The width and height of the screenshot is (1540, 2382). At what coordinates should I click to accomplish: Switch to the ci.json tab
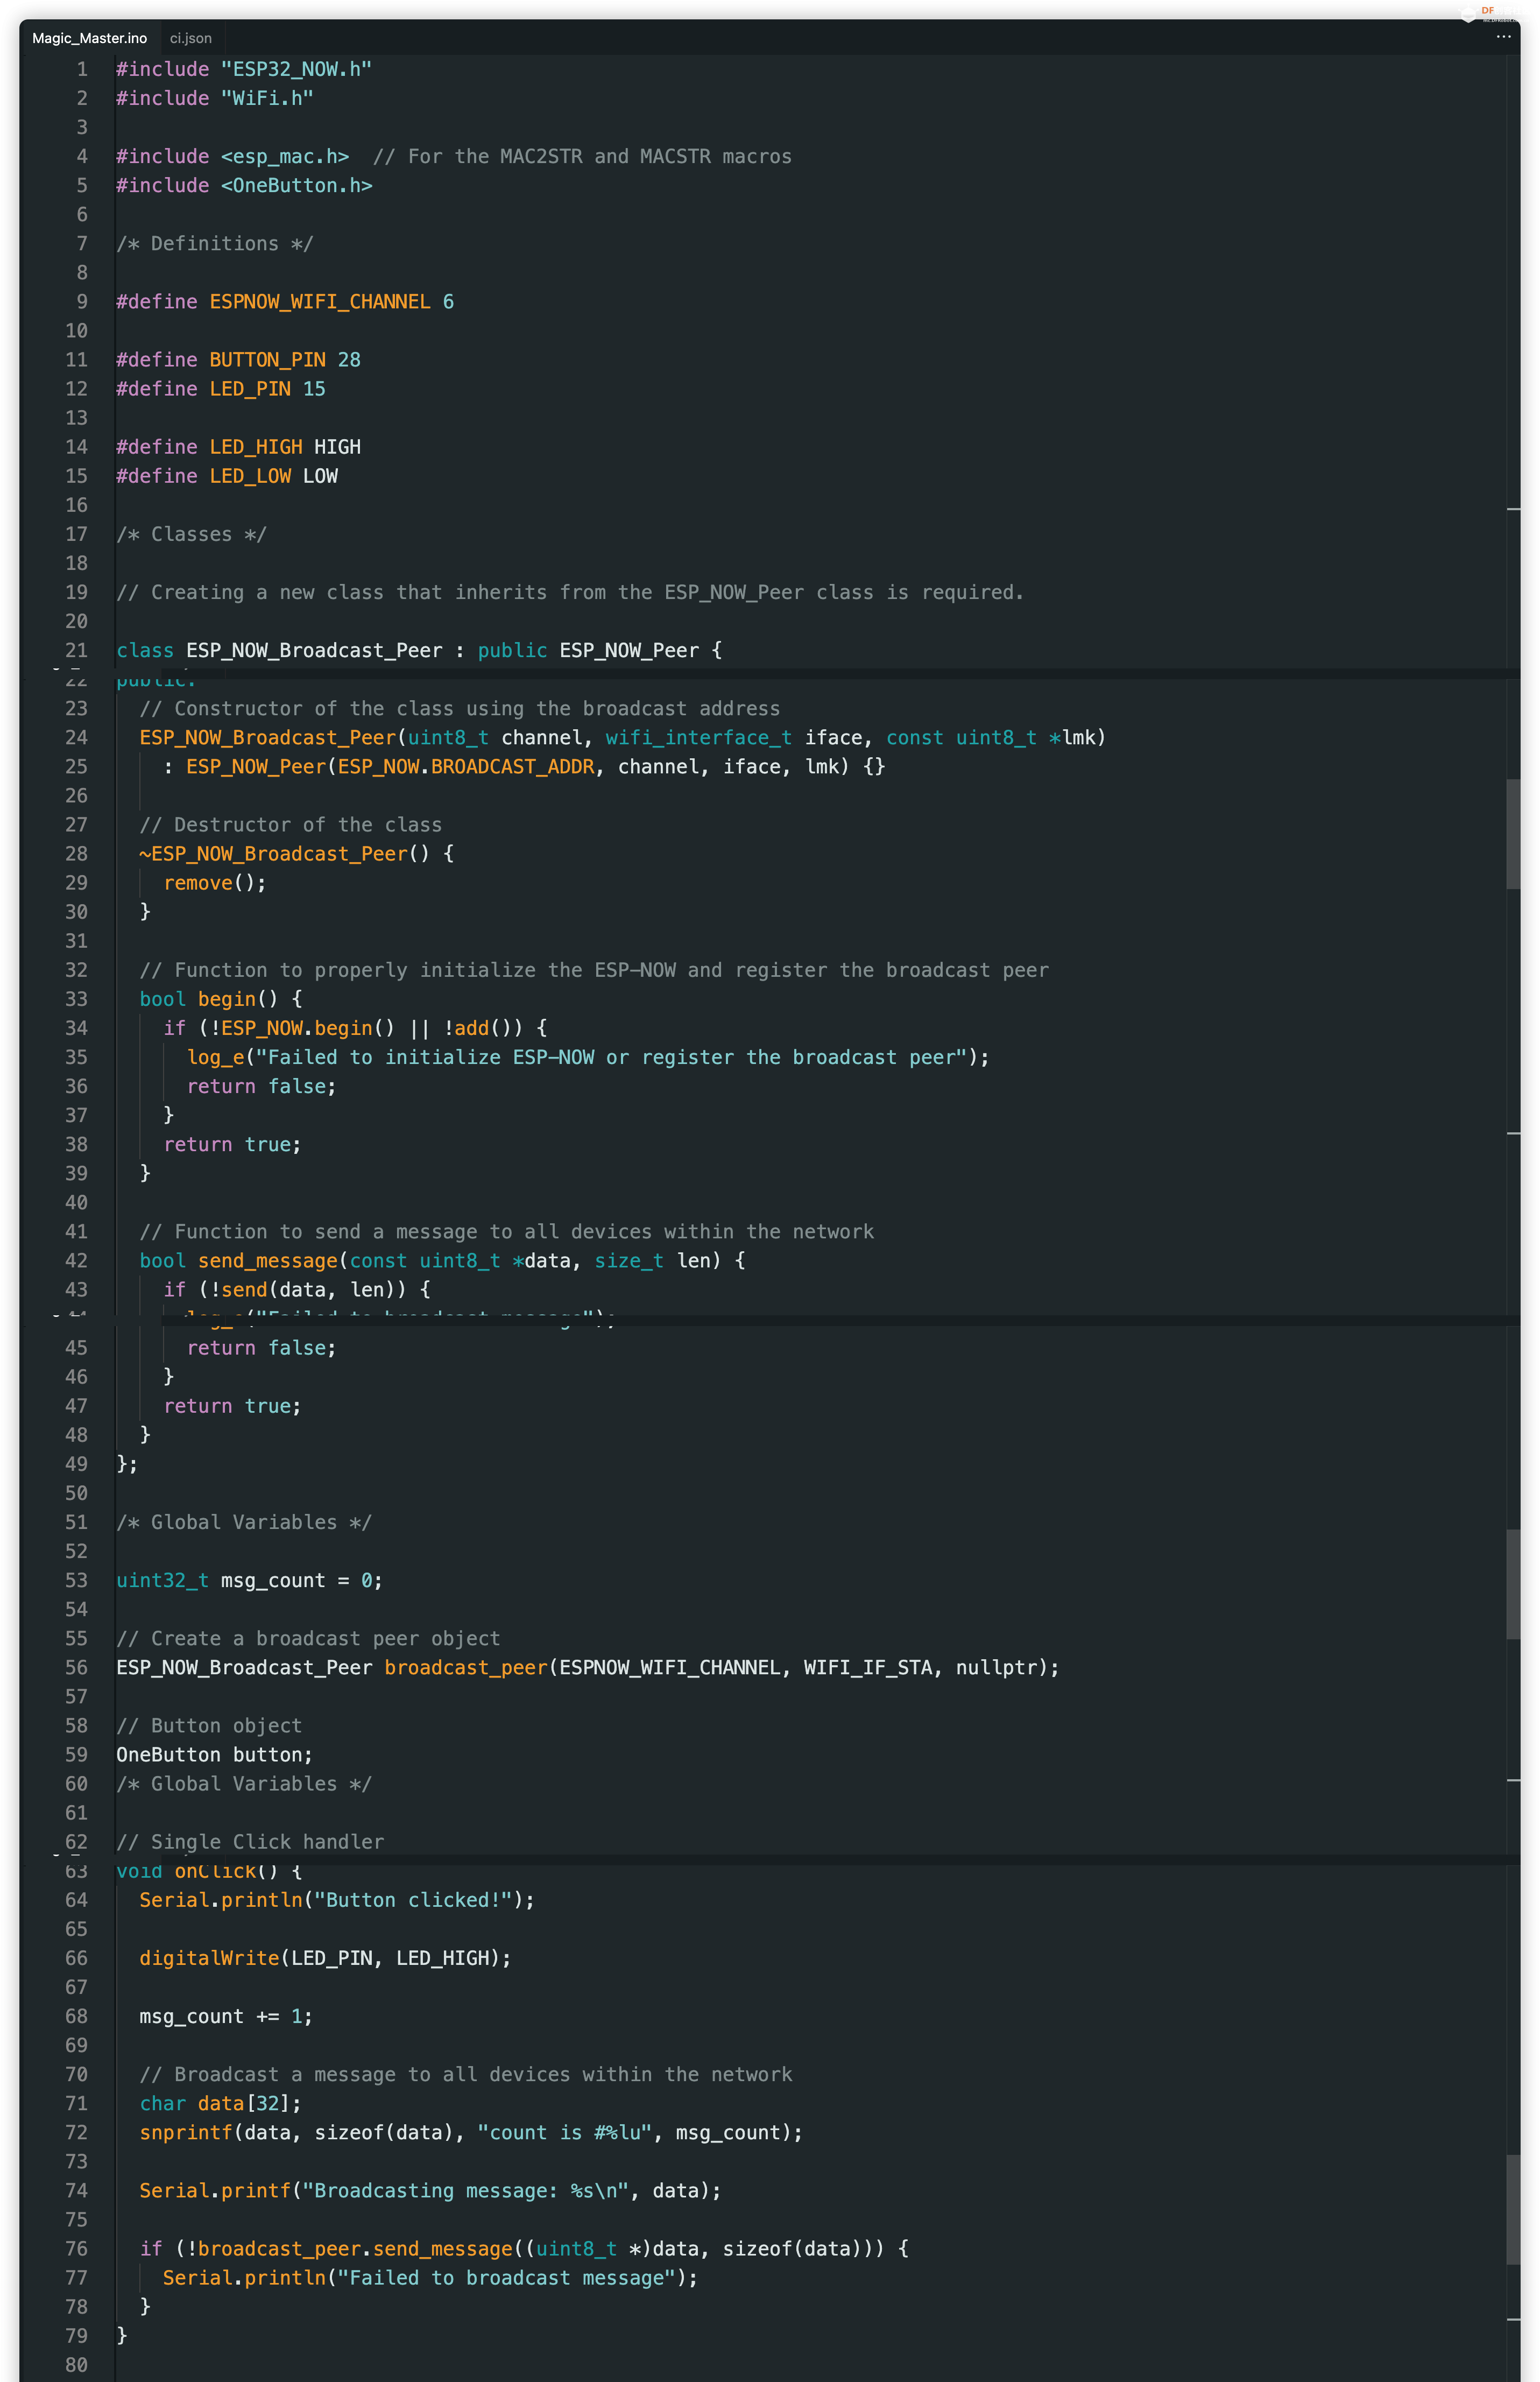tap(190, 38)
